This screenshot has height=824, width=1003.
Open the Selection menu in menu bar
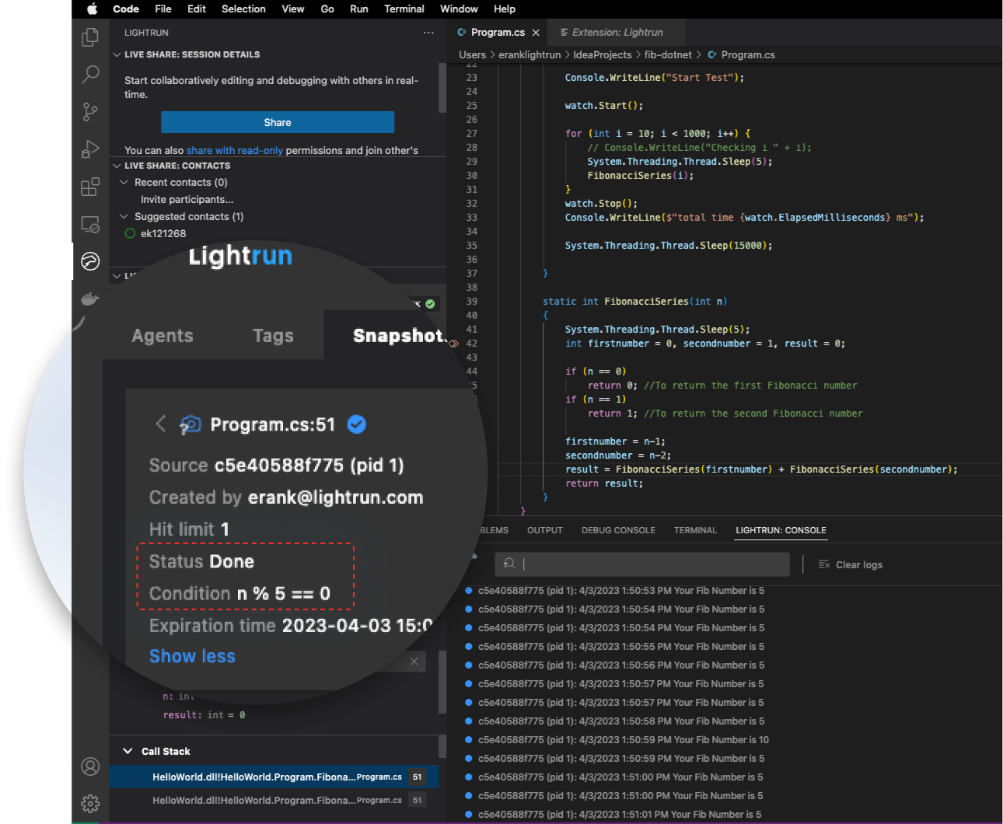click(243, 9)
